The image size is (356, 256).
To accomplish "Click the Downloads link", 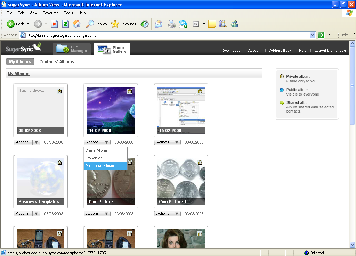I will coord(231,51).
